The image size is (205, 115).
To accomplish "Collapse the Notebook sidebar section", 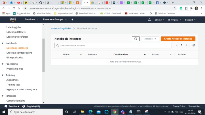I will point(3,43).
